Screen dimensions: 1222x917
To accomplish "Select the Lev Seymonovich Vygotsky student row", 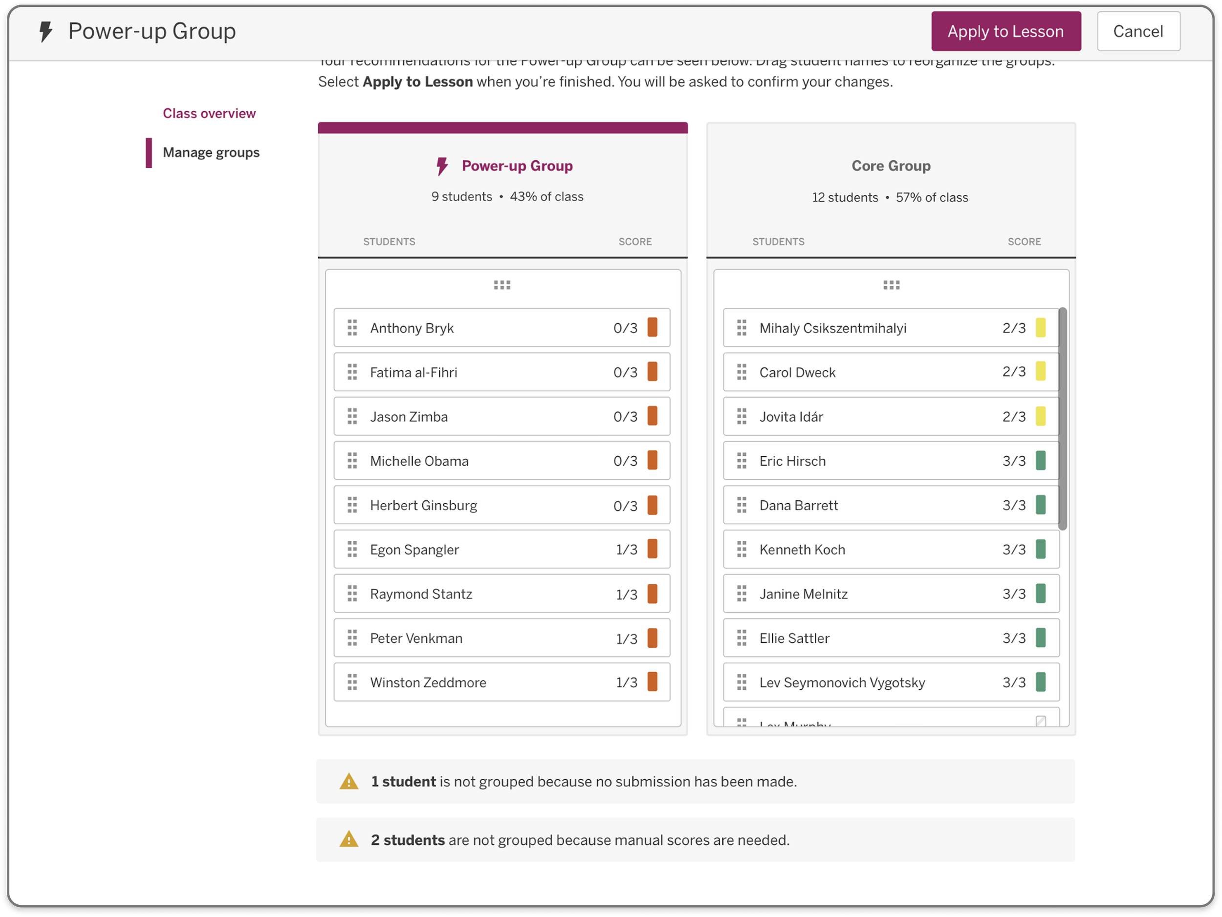I will pos(892,683).
